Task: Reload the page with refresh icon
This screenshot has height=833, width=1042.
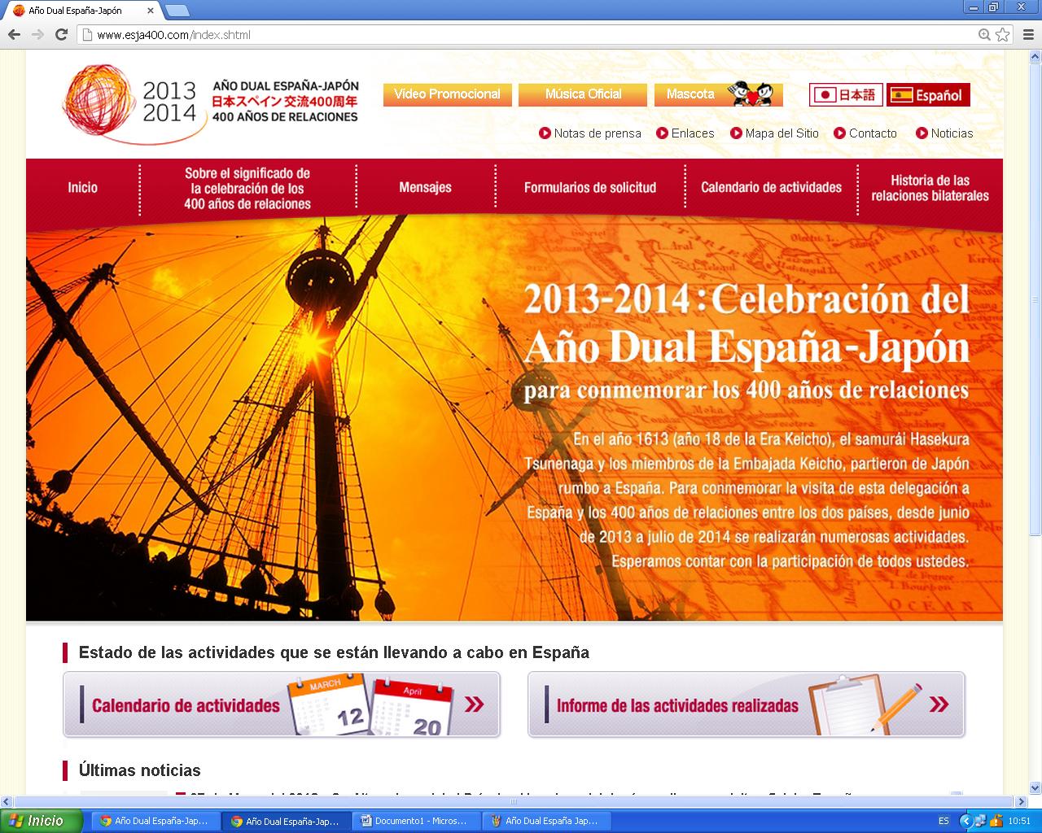Action: point(61,34)
